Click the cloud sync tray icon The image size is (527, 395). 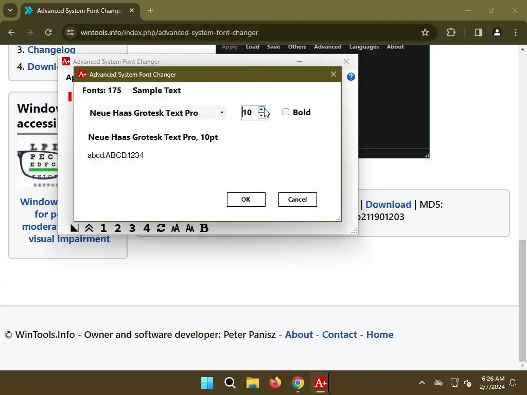[438, 383]
